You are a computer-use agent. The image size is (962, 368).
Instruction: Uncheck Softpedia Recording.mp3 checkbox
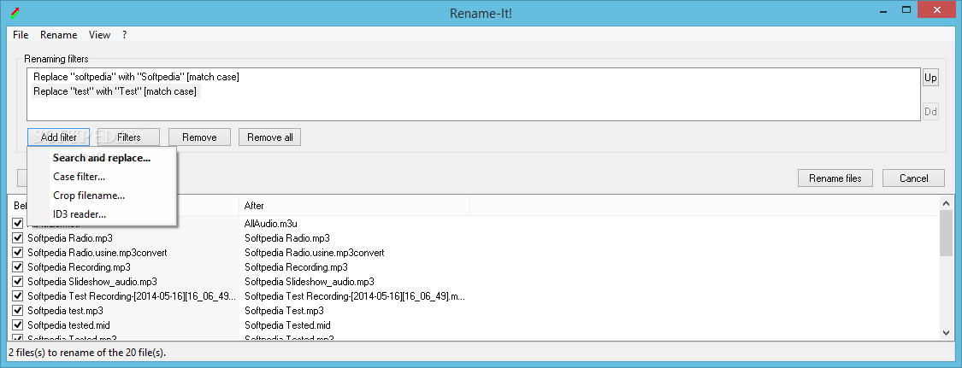(17, 267)
